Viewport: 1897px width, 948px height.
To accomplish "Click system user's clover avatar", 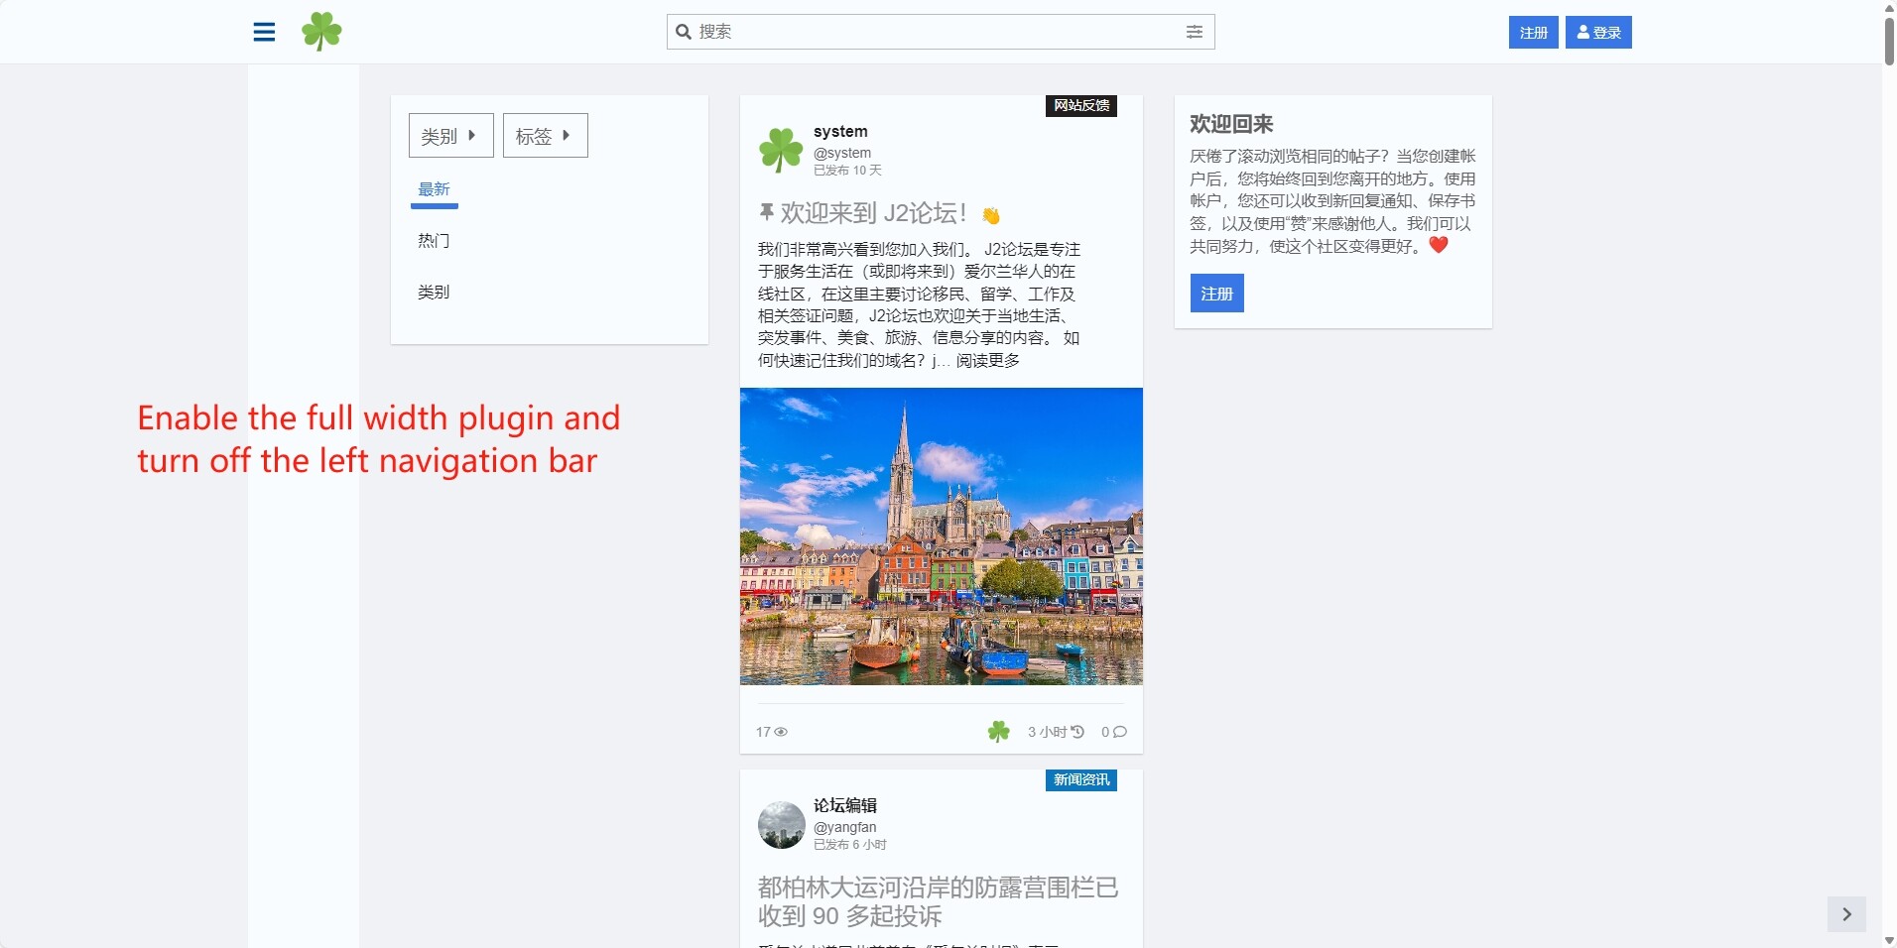I will point(781,150).
